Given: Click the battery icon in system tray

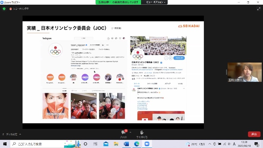Looking at the screenshot, I should tap(220, 144).
